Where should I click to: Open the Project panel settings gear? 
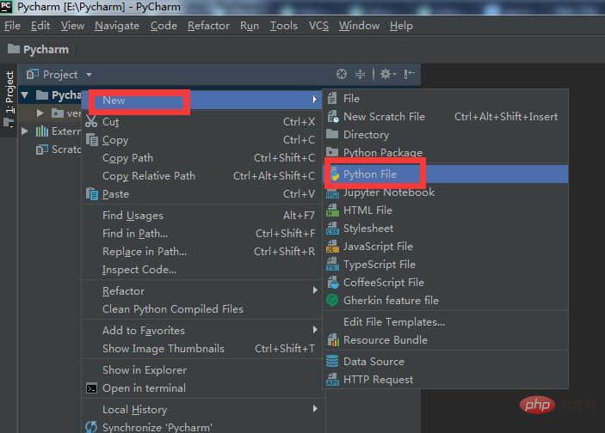click(x=387, y=74)
